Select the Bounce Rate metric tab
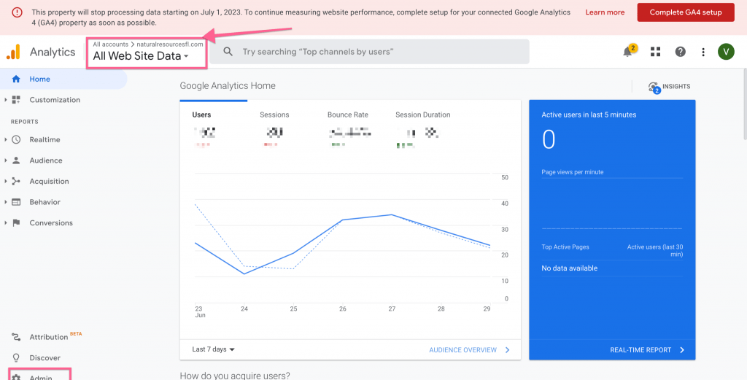The width and height of the screenshot is (747, 380). 348,115
